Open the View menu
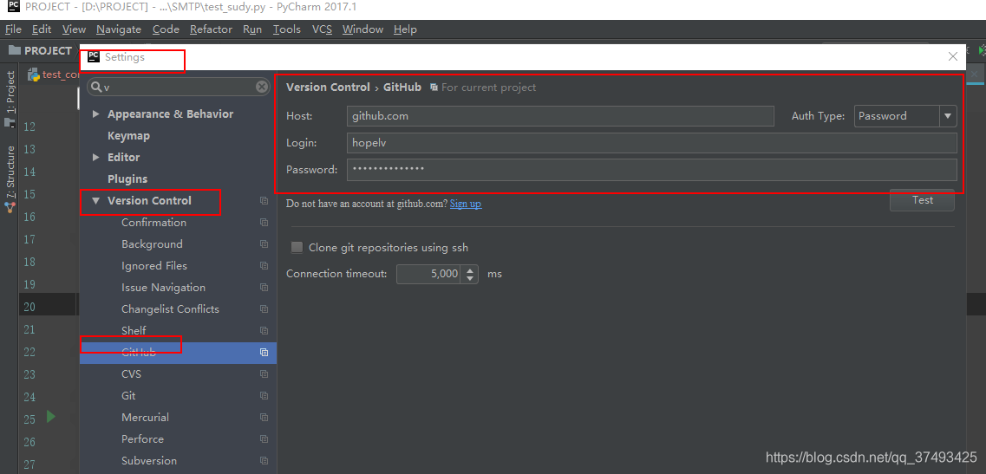986x474 pixels. coord(75,29)
